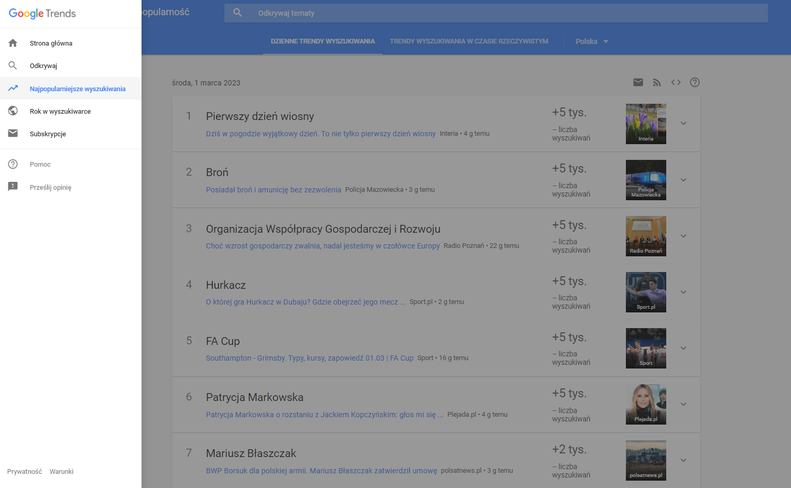Expand the Mariusz Błaszczak trend row
Image resolution: width=791 pixels, height=488 pixels.
point(684,460)
